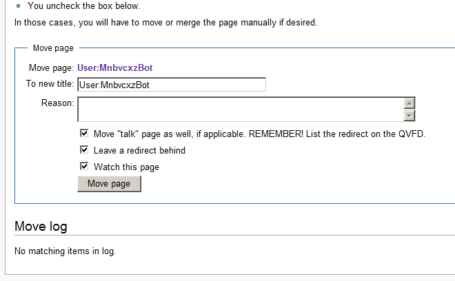Click the "No matching items in log." text
The image size is (455, 281).
pos(65,251)
